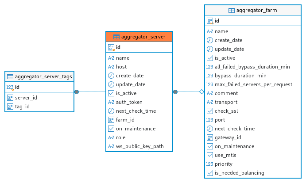The width and height of the screenshot is (306, 183).
Task: Click the aggregator_farm table icon
Action: point(232,10)
